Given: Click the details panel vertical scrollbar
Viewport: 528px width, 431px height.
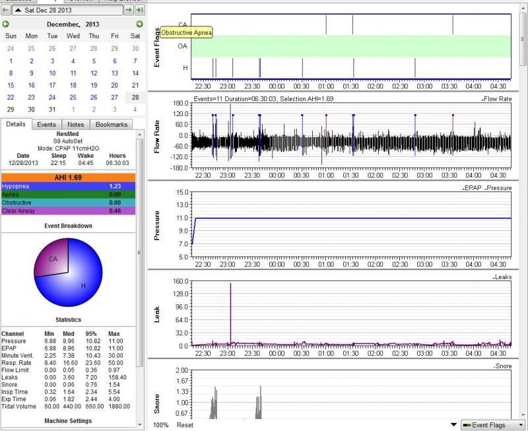Looking at the screenshot, I should 139,251.
